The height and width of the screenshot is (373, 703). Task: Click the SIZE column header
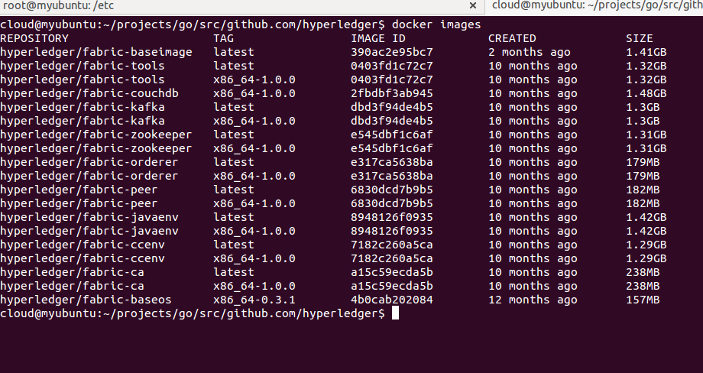click(639, 38)
